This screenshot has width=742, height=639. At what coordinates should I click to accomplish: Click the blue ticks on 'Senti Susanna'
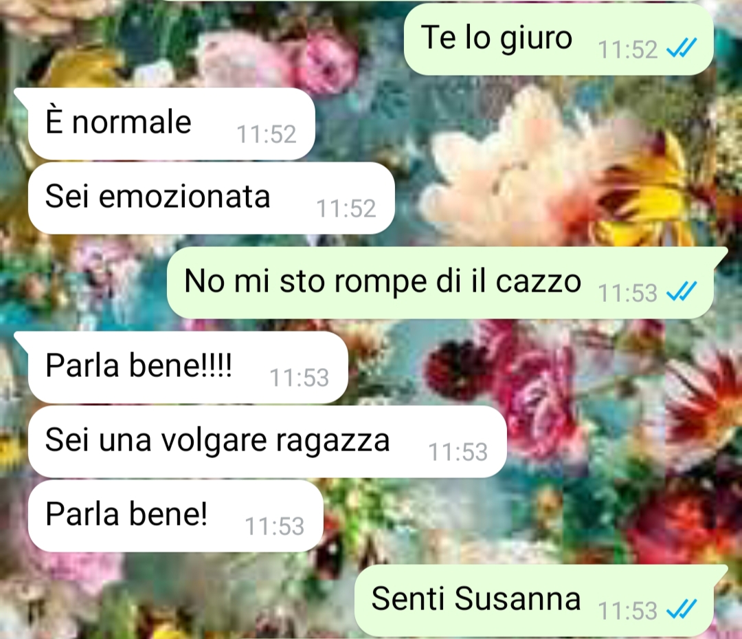click(682, 609)
